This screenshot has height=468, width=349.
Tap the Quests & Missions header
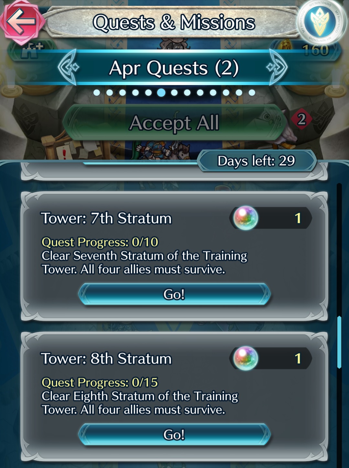[174, 22]
